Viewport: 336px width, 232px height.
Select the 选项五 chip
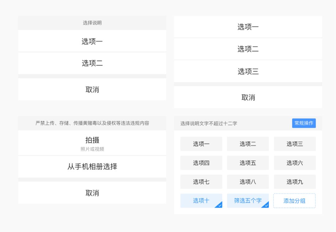(x=248, y=163)
